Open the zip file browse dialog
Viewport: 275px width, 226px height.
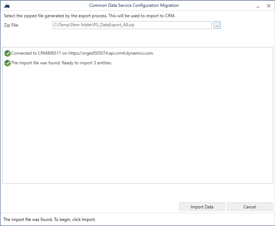click(x=217, y=25)
